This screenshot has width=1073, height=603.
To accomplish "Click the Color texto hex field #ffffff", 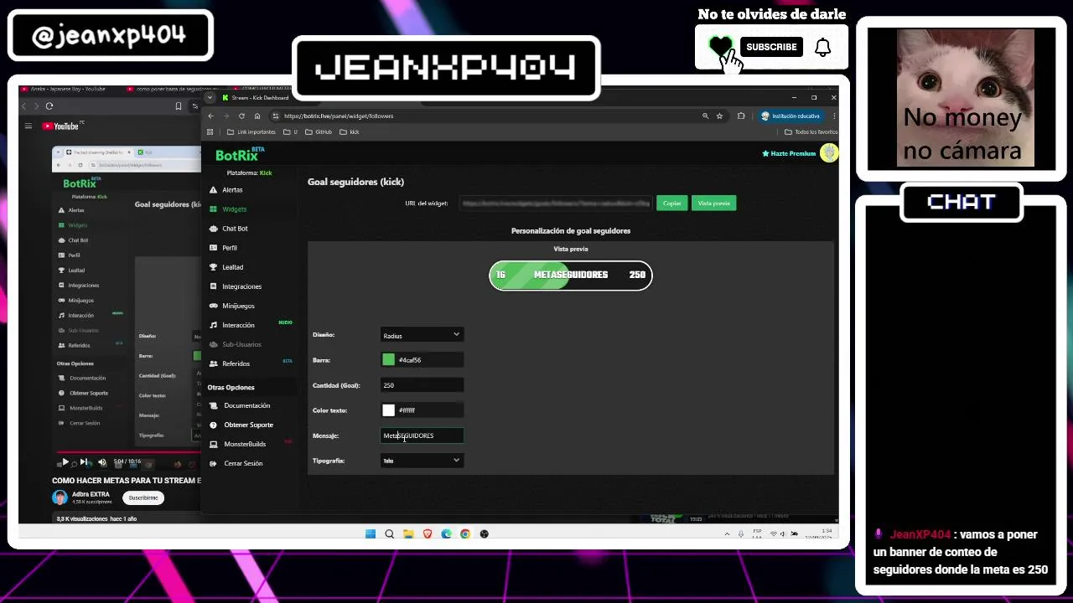I will pos(430,410).
